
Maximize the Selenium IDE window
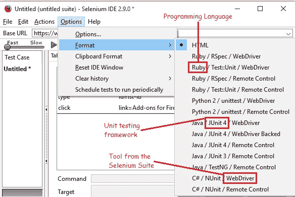coord(260,9)
